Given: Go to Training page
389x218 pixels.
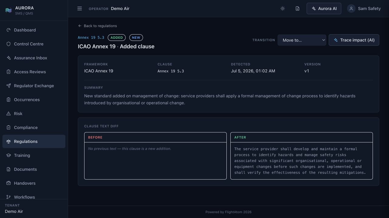Looking at the screenshot, I should click(x=34, y=155).
